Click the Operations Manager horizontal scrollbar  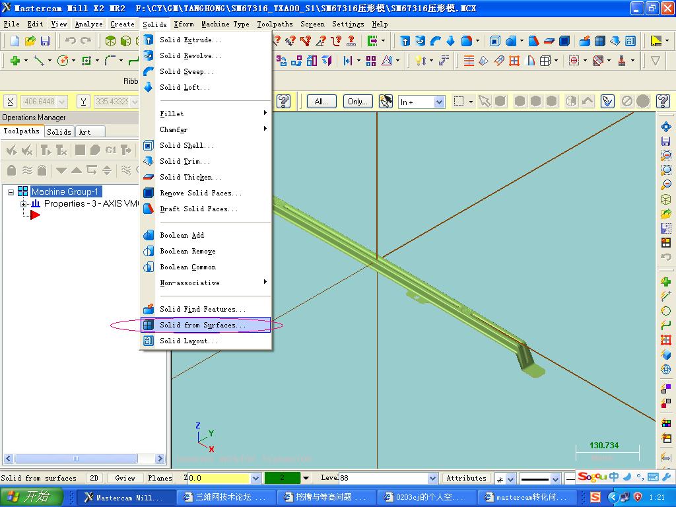[84, 458]
